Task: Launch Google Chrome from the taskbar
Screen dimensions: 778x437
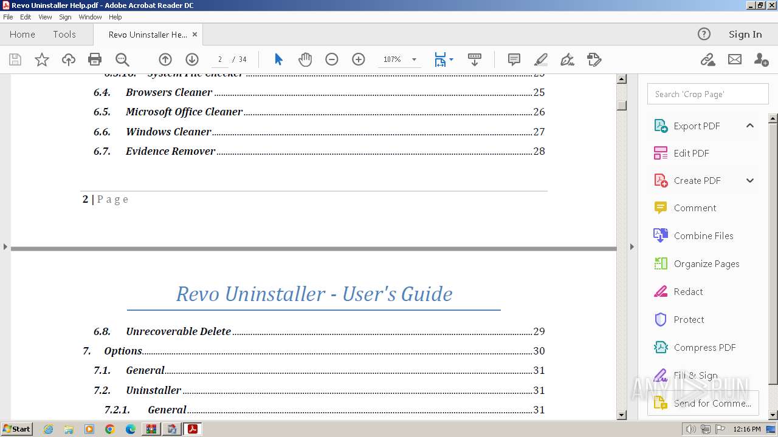Action: 110,429
